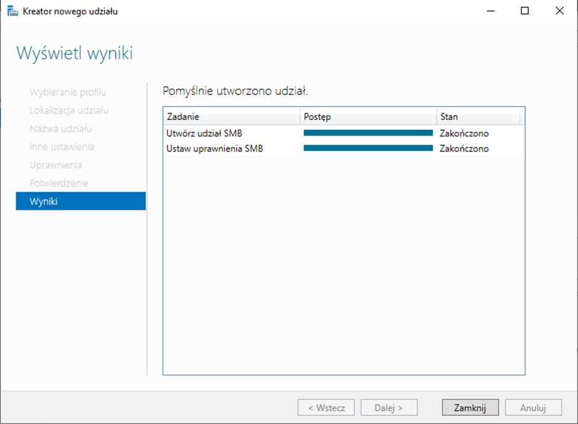The image size is (578, 424).
Task: Open the Wybieranie profilu step
Action: [x=68, y=92]
